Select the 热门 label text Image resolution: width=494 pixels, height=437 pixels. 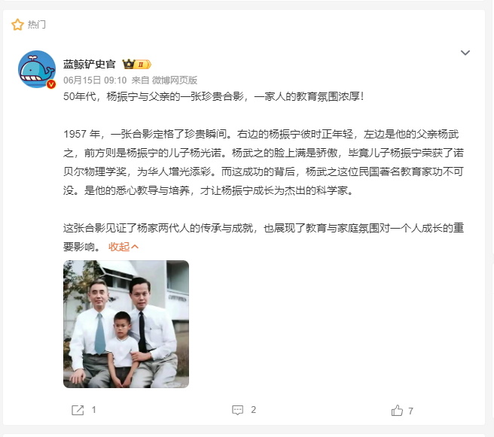(37, 25)
